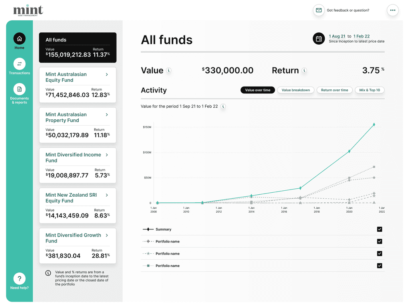
Task: Click the star-marker Portfolio name legend icon
Action: click(148, 253)
